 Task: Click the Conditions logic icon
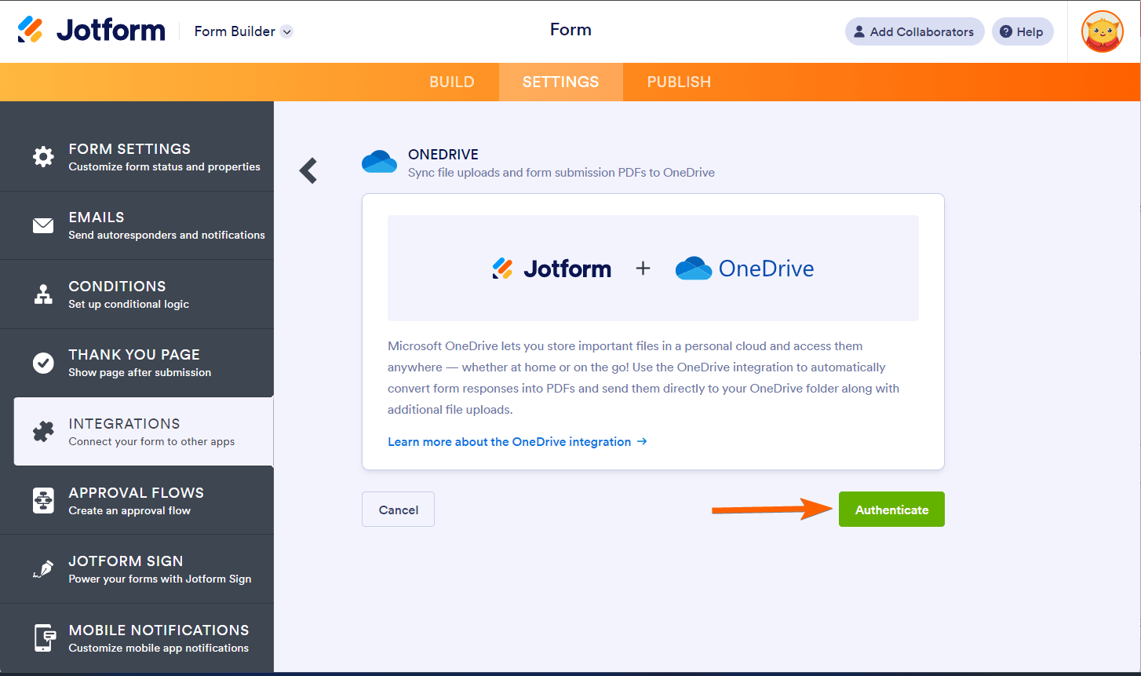click(43, 294)
